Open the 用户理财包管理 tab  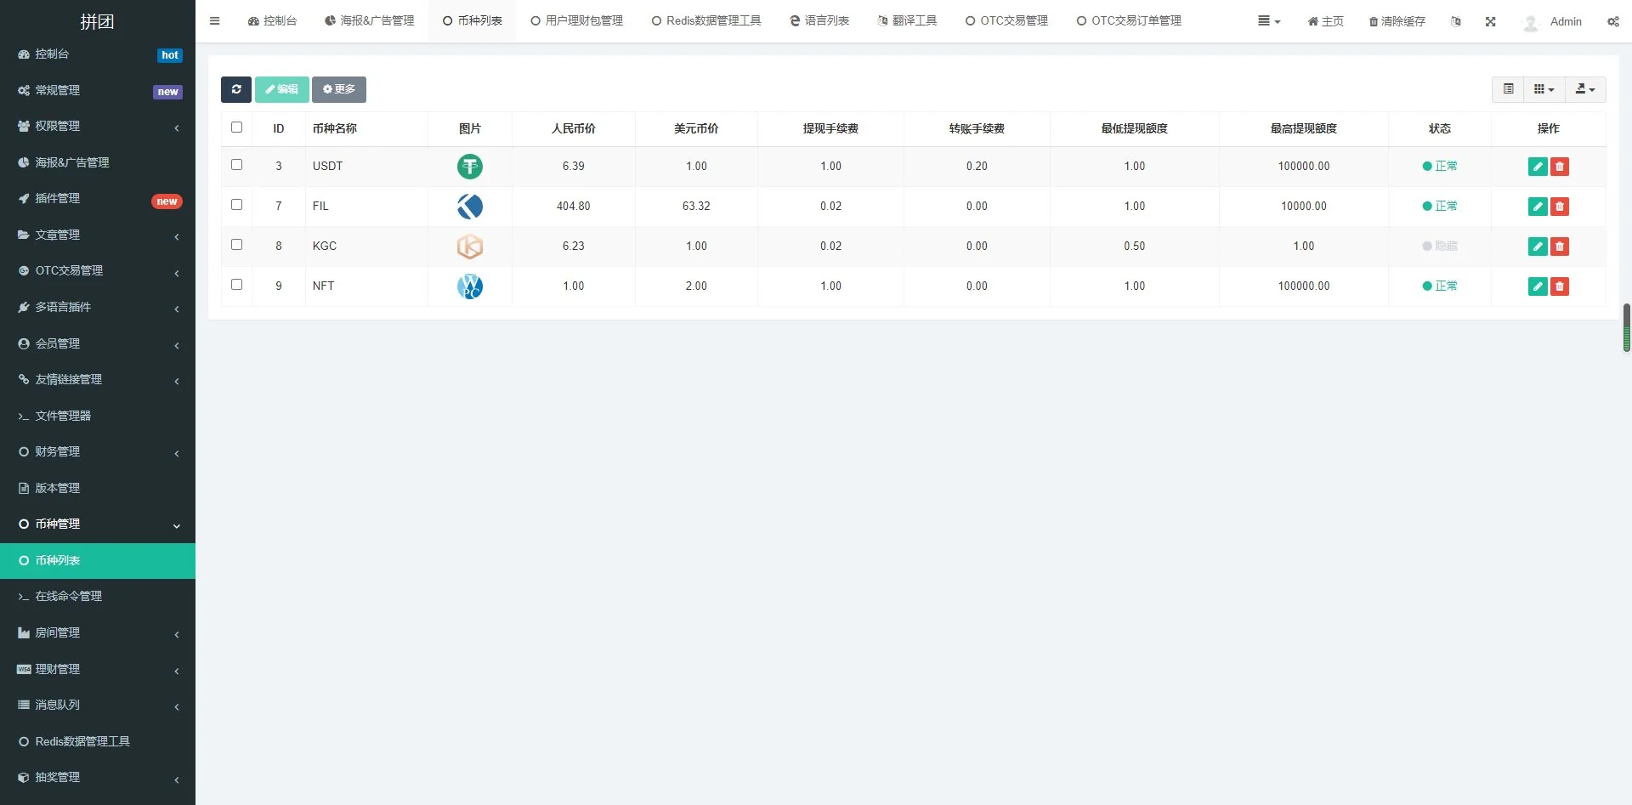(576, 21)
